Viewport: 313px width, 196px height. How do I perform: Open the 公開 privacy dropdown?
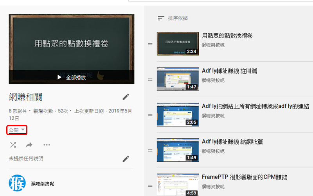point(17,130)
